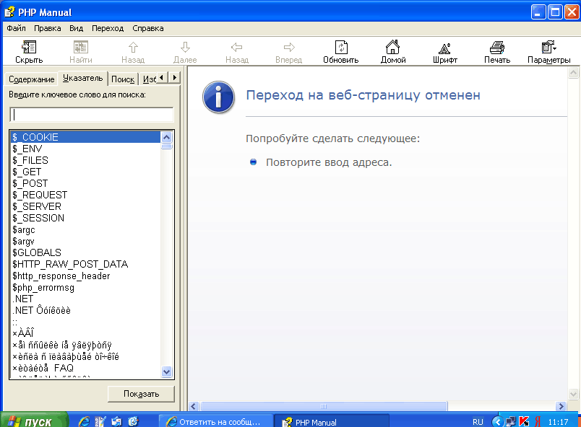The width and height of the screenshot is (581, 427).
Task: Open the Yandex tray icon
Action: pyautogui.click(x=537, y=421)
